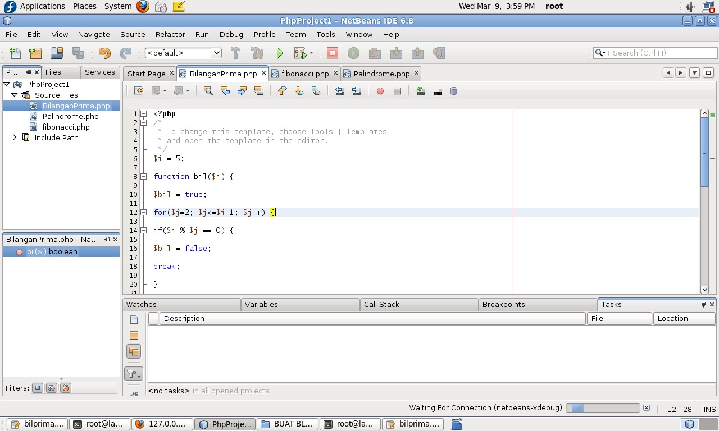
Task: Toggle Show Non-Static Fields navigator filter
Action: coord(38,388)
